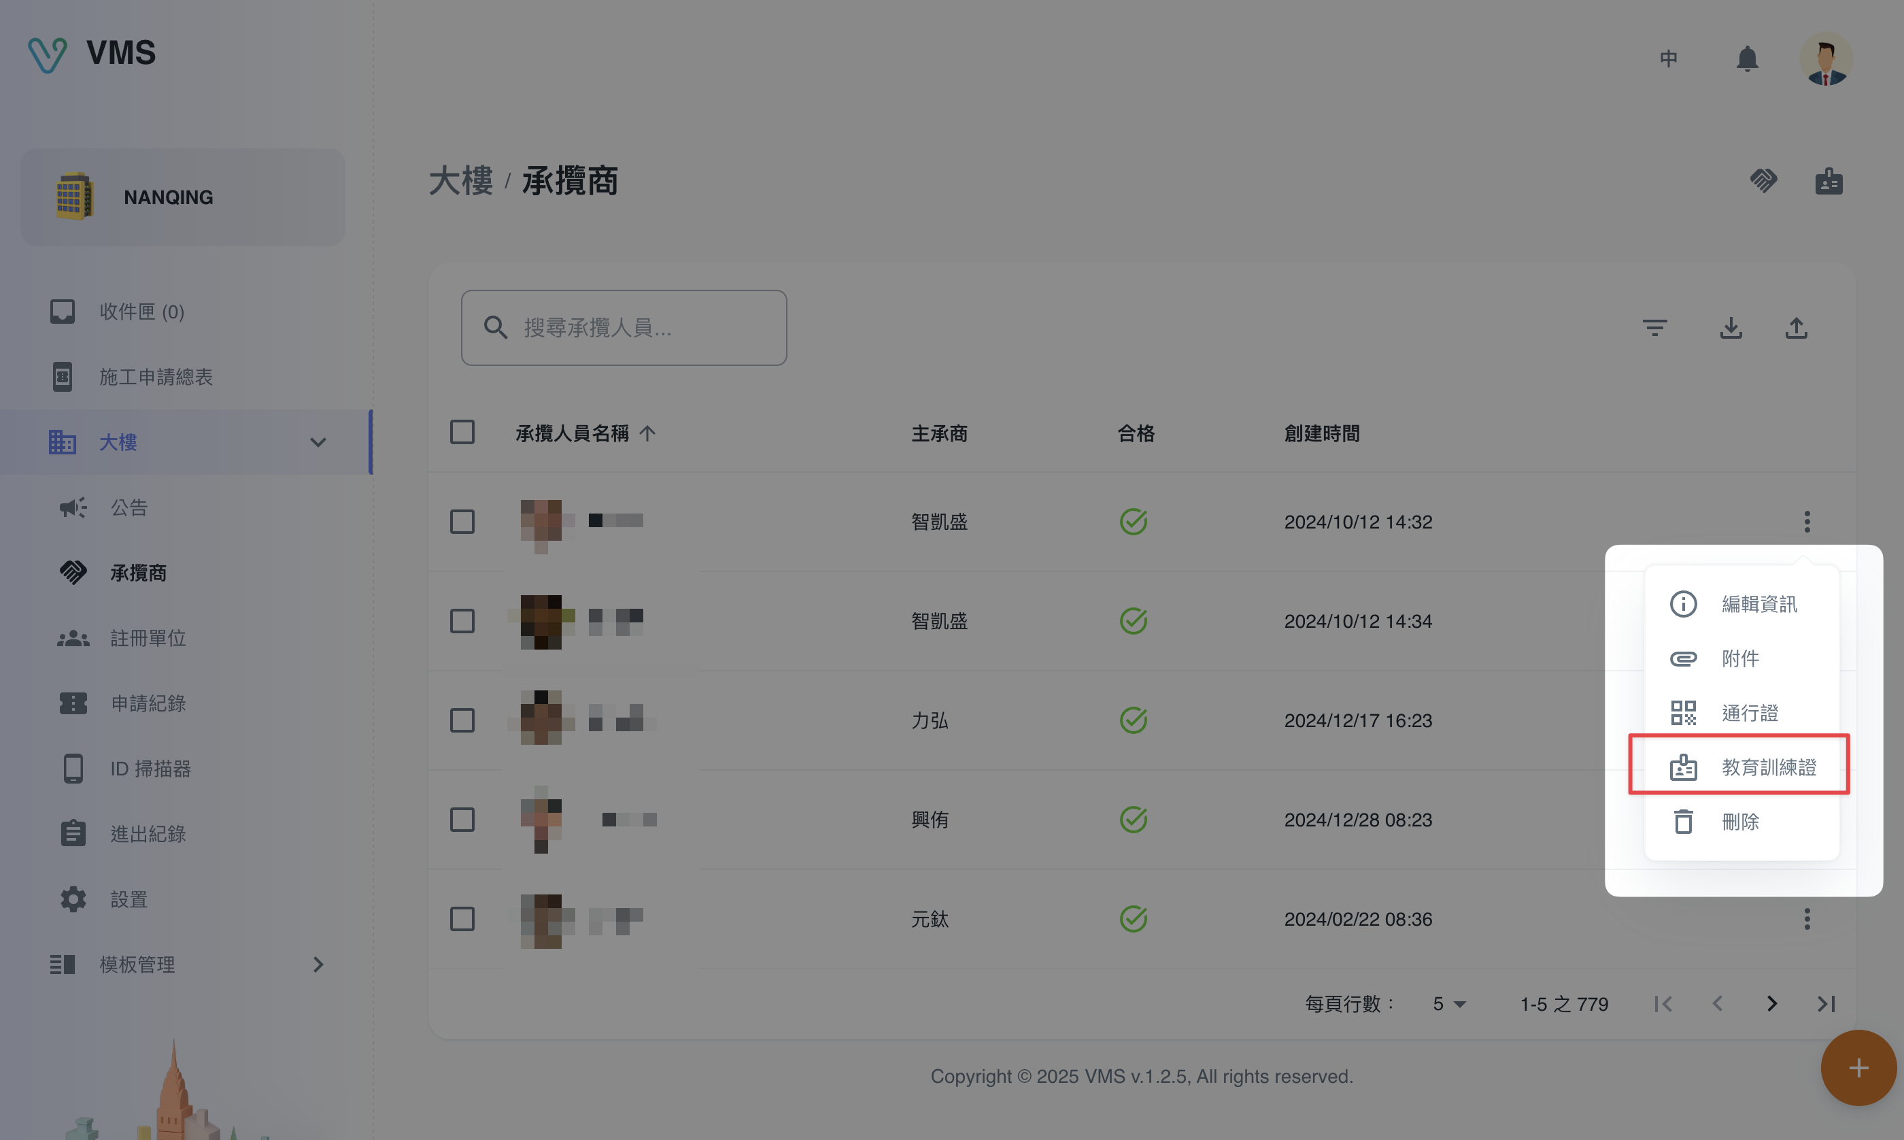1904x1140 pixels.
Task: Click the upload import icon
Action: click(x=1796, y=328)
